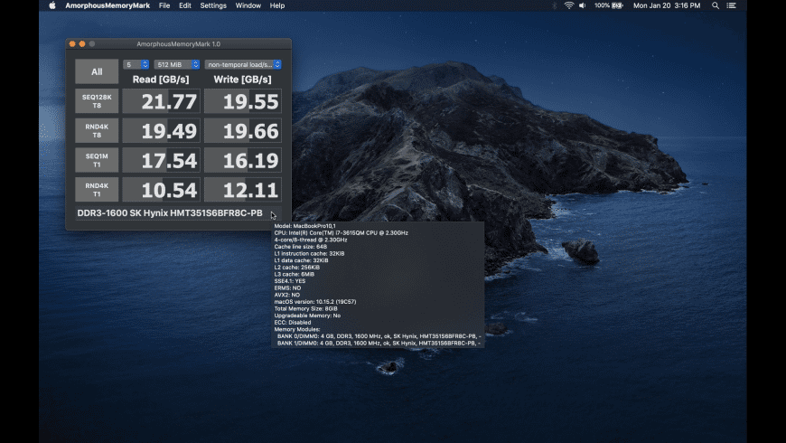Click the RND4K T1 button
The width and height of the screenshot is (786, 443).
(x=97, y=190)
